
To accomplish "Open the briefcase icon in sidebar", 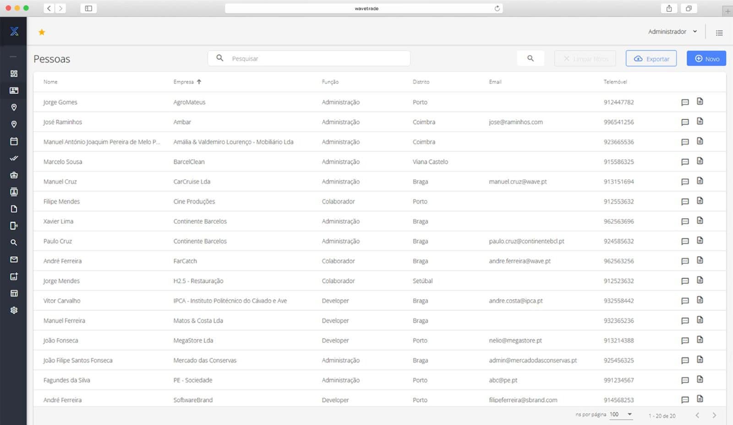I will click(14, 175).
